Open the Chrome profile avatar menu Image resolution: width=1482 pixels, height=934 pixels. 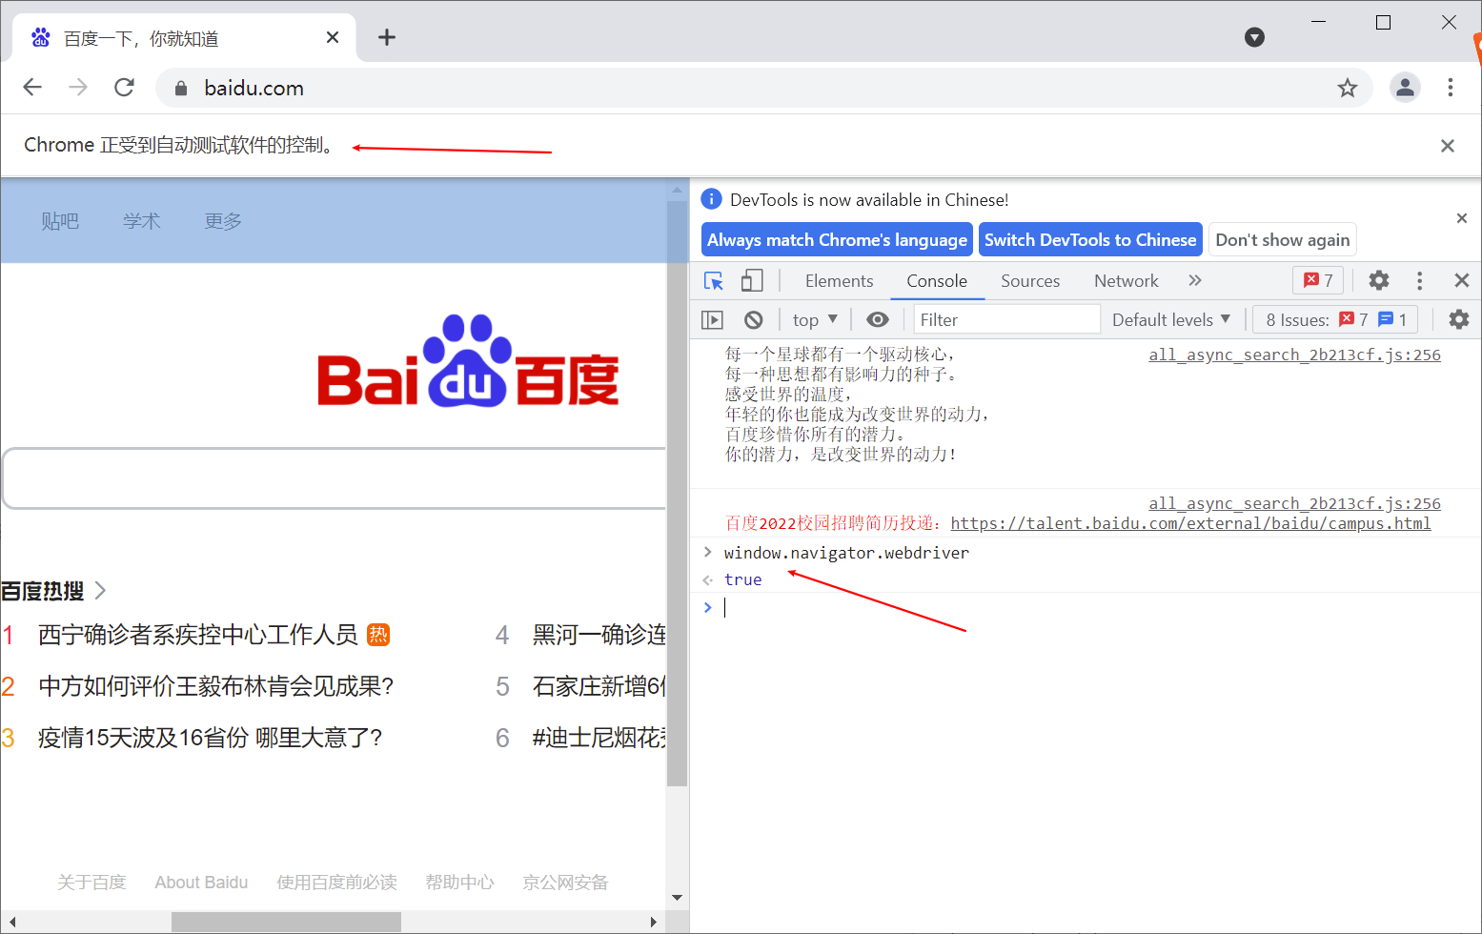pyautogui.click(x=1405, y=88)
